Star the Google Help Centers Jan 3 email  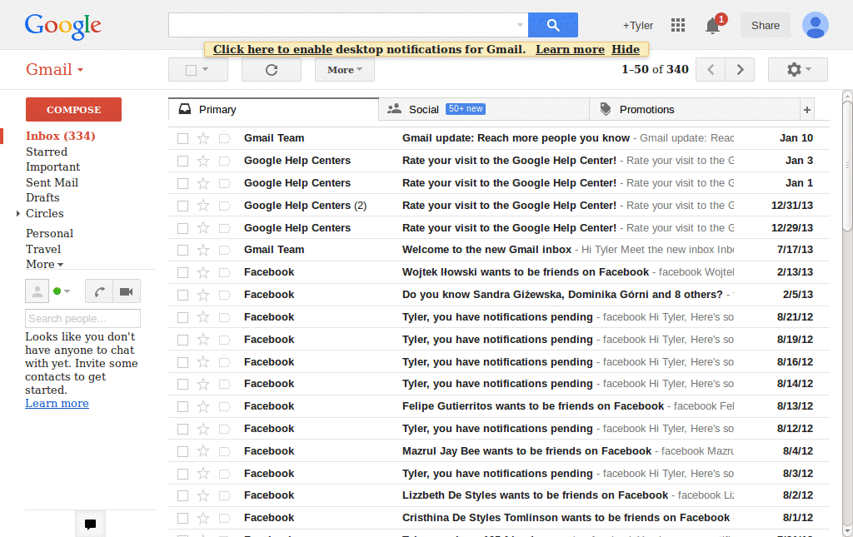coord(203,161)
